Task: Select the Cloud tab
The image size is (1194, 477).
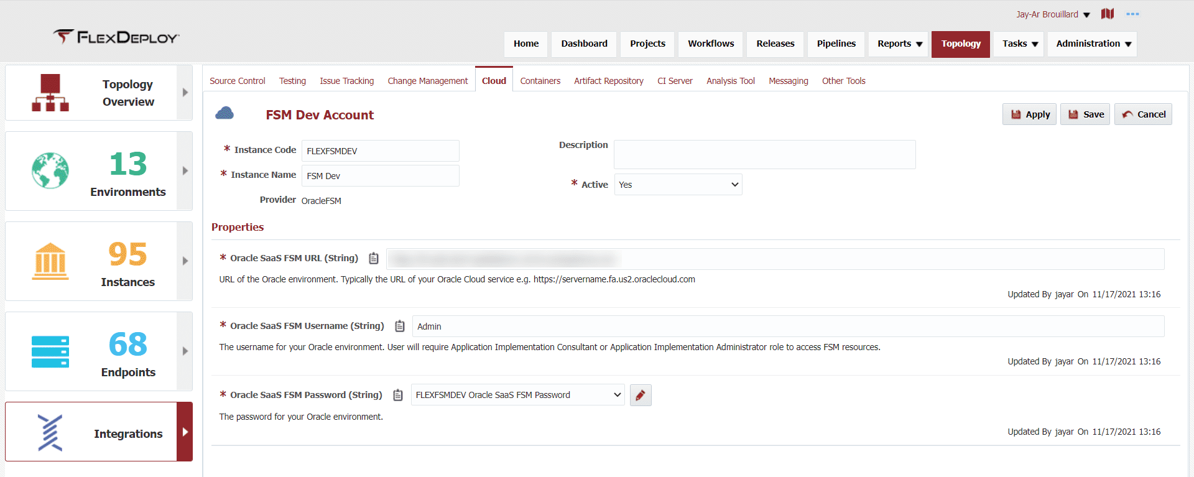Action: coord(494,80)
